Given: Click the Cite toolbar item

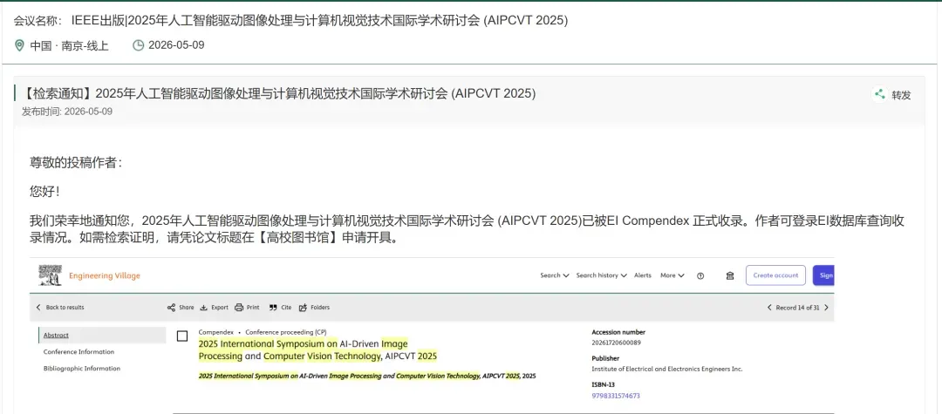Looking at the screenshot, I should point(280,307).
